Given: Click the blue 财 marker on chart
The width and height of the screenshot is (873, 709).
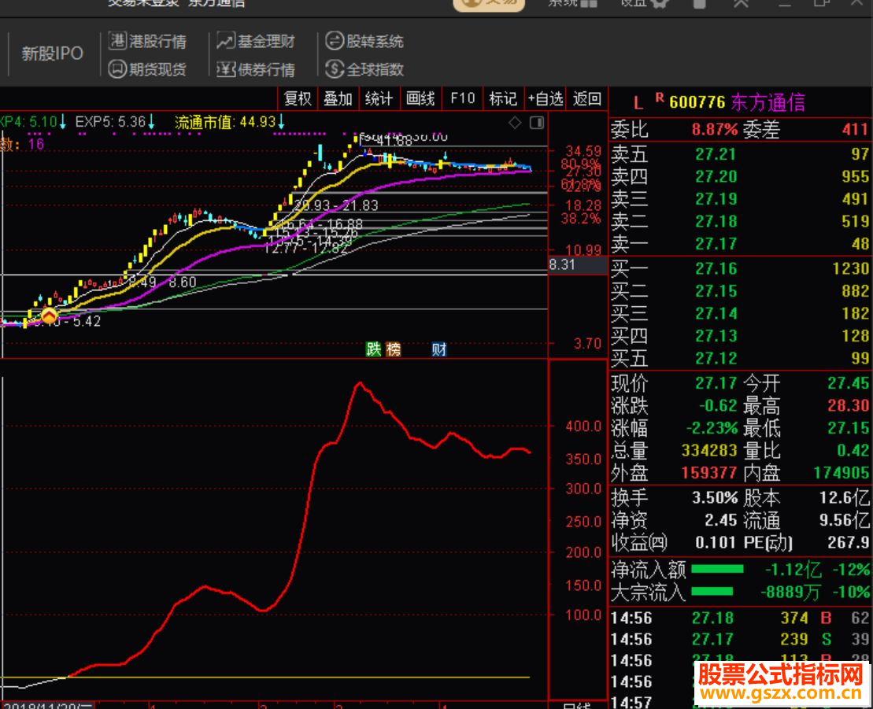Looking at the screenshot, I should pos(439,349).
